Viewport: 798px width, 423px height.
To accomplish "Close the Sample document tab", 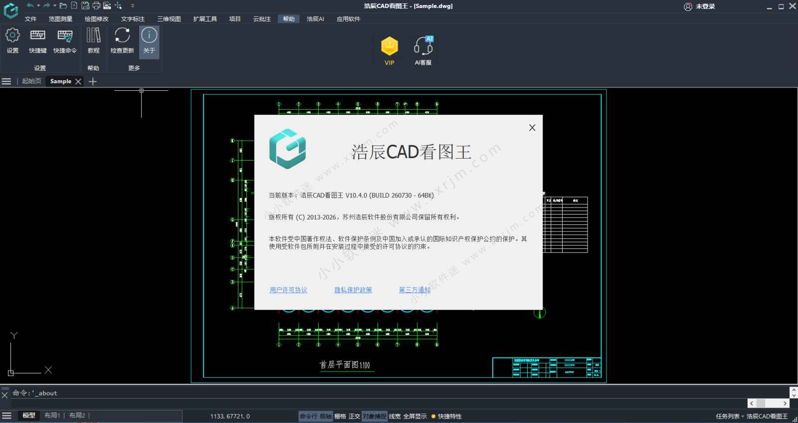I will pyautogui.click(x=78, y=81).
